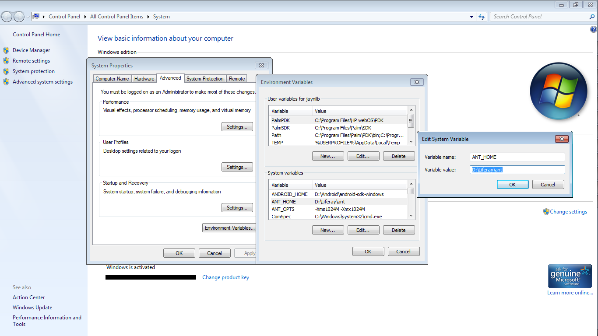
Task: Switch to the Hardware tab
Action: click(x=144, y=79)
